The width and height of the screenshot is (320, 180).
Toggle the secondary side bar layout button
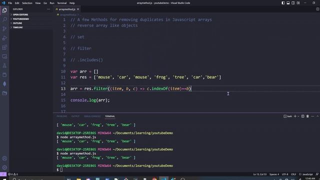click(293, 3)
